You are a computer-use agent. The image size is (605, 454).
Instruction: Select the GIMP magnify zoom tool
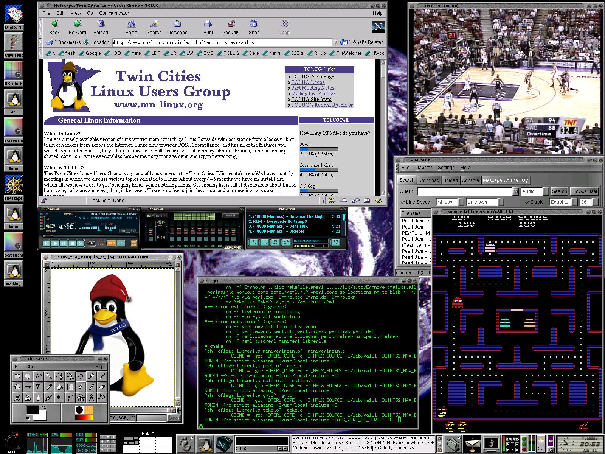click(x=91, y=376)
